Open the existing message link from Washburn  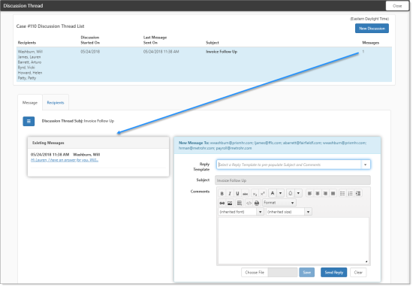(65, 160)
